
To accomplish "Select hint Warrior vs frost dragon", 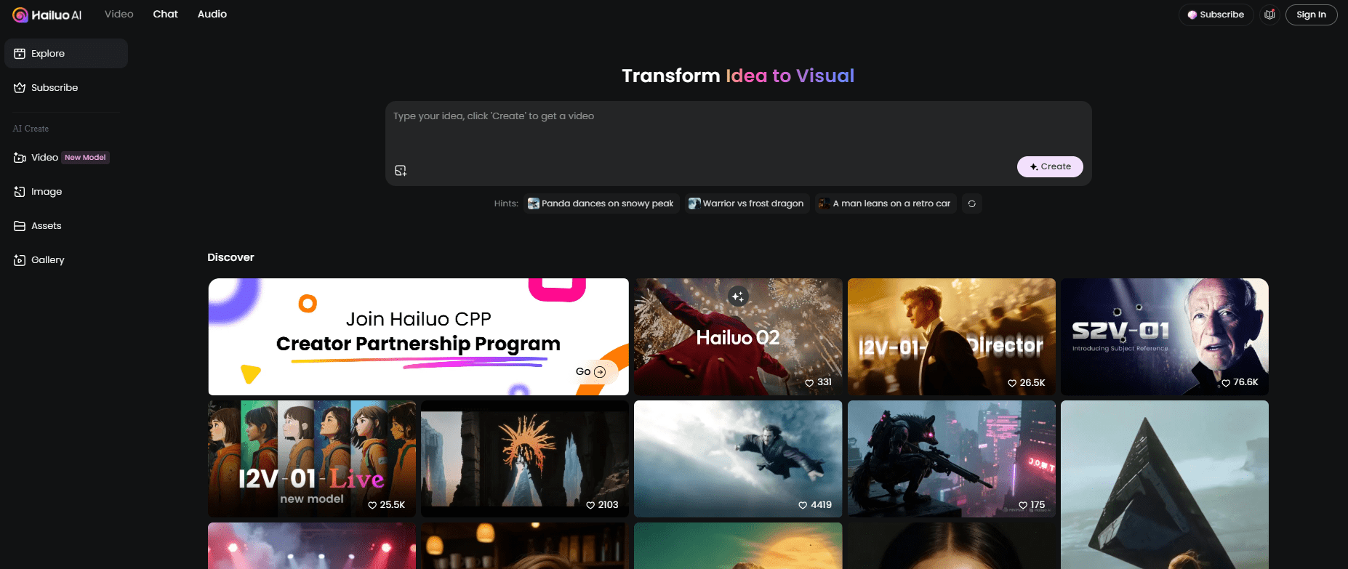I will coord(746,203).
